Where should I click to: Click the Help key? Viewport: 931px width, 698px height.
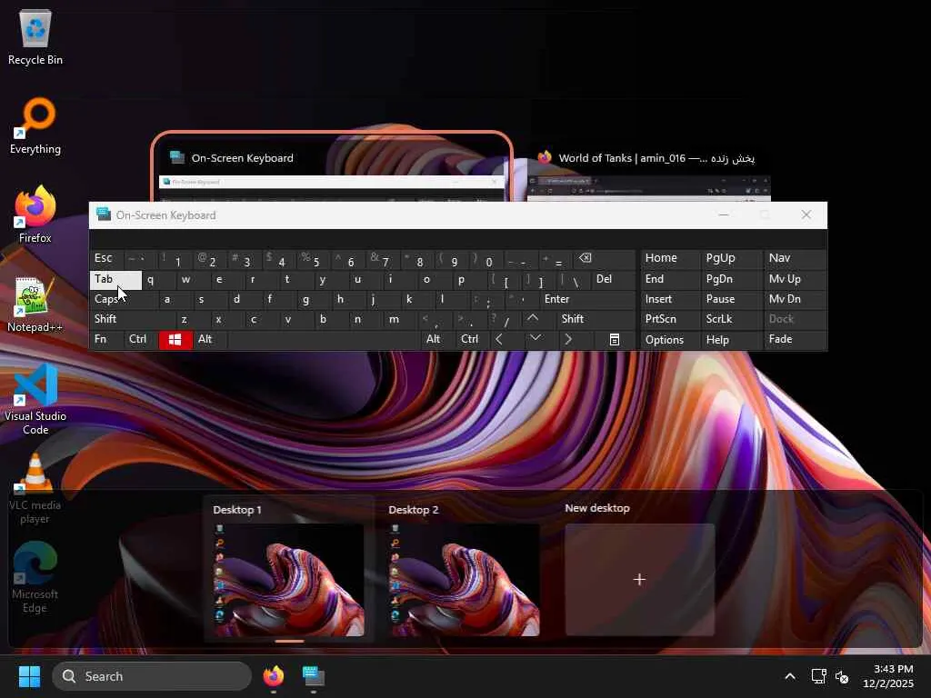(732, 340)
